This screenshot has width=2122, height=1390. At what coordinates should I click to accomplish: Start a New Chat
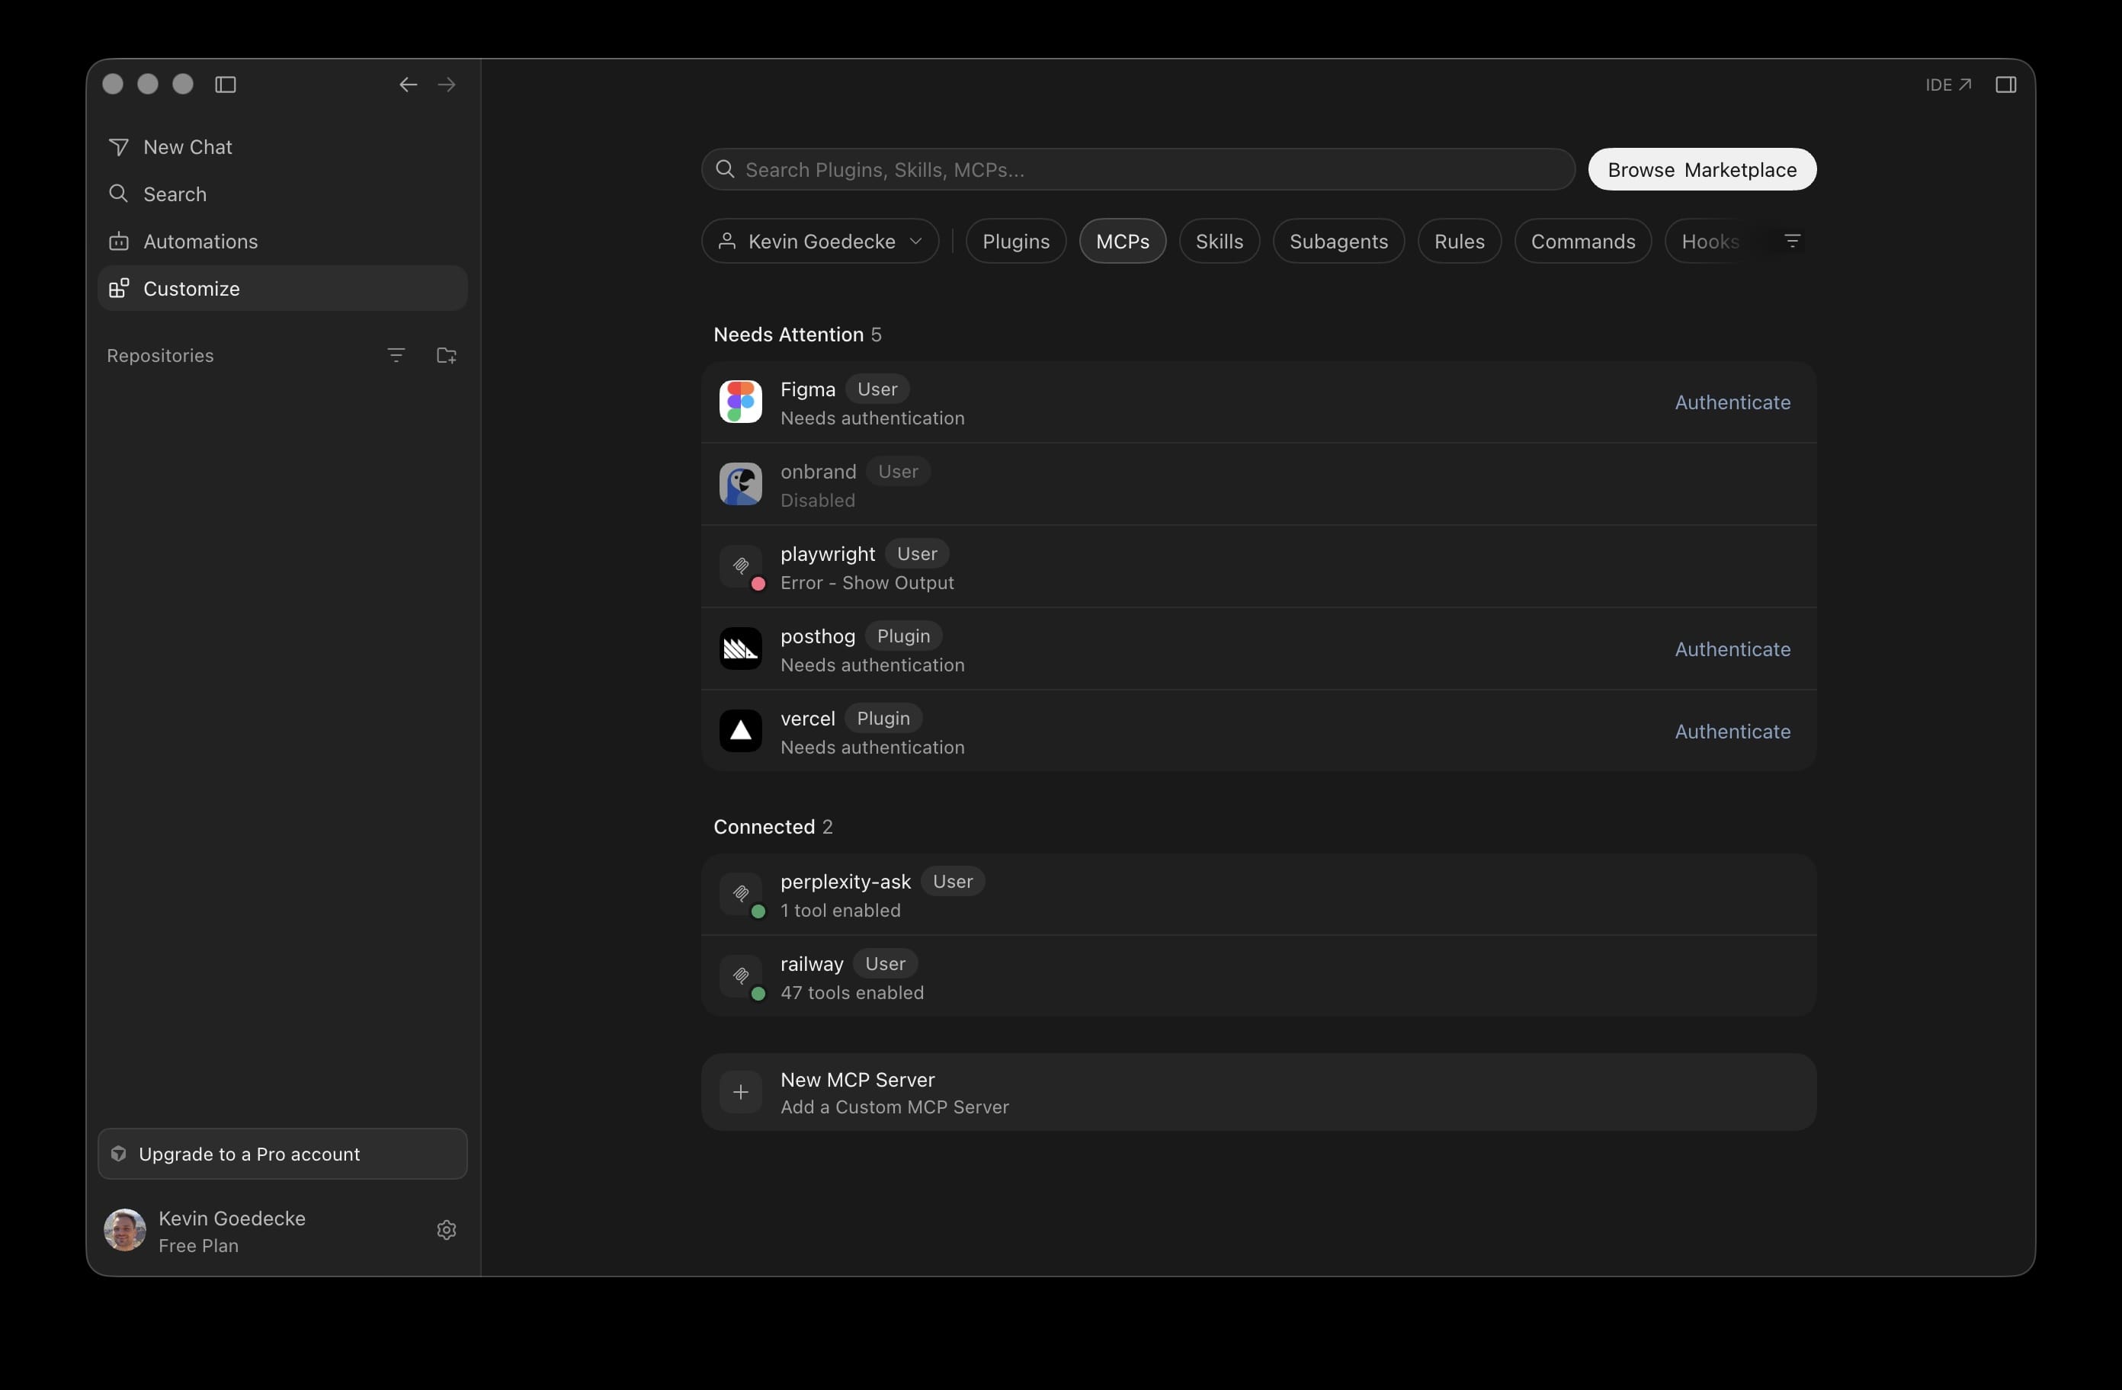[282, 146]
